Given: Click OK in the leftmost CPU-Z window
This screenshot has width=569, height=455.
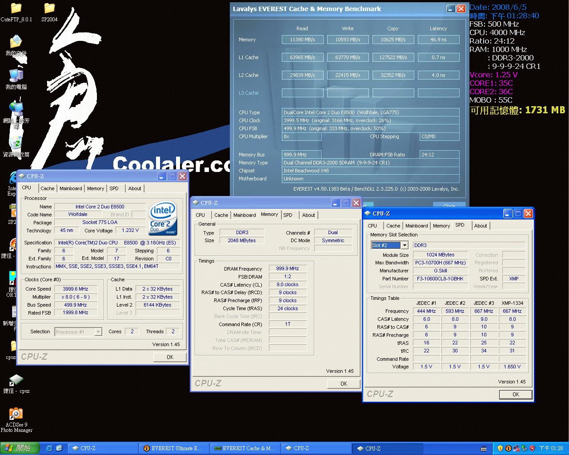Looking at the screenshot, I should click(x=170, y=357).
